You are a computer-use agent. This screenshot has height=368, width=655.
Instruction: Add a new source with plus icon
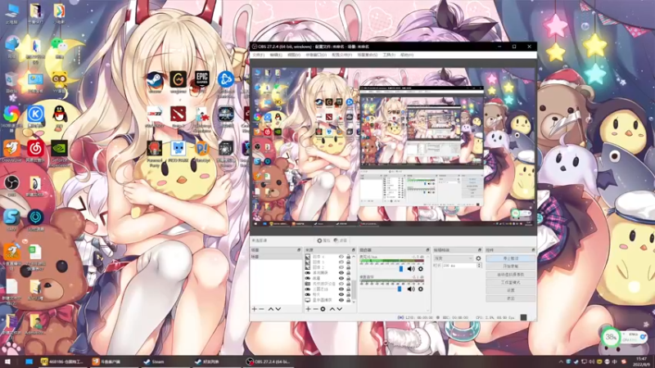(309, 309)
